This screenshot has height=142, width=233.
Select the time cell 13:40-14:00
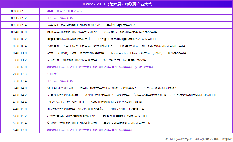click(20, 88)
